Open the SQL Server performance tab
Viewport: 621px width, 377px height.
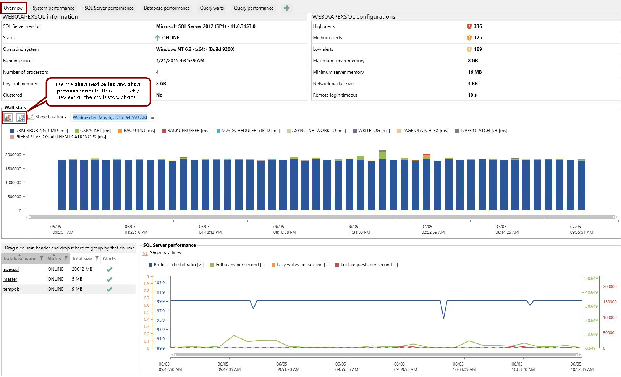coord(109,8)
